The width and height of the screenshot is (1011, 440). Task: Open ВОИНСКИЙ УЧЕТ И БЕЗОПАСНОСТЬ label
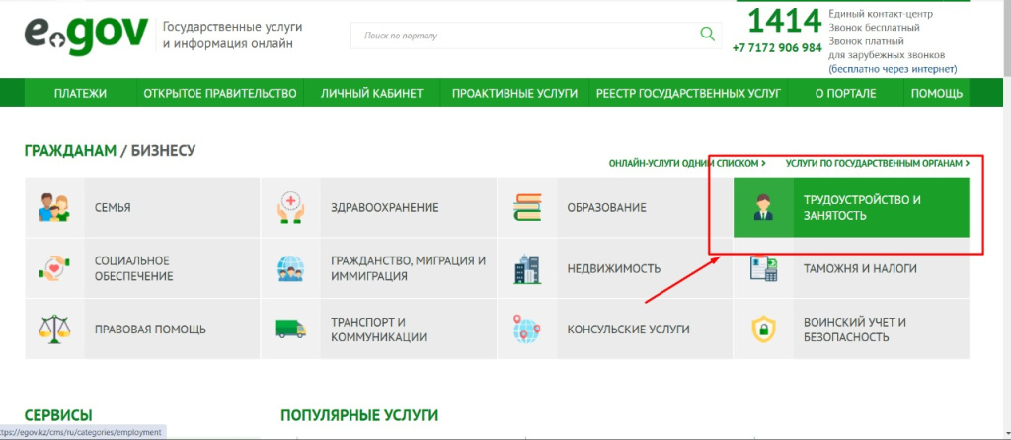point(855,330)
